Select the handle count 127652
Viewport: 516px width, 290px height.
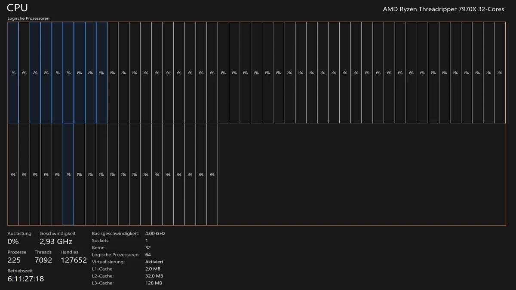[74, 260]
